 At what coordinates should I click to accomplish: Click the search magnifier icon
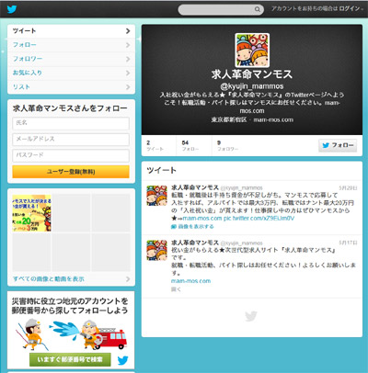258,9
